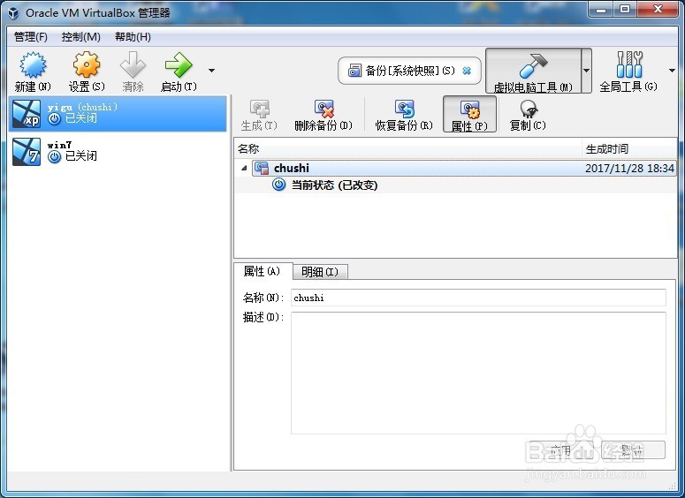Start the VM with 启动 icon
Screen dimensions: 685x498
(179, 65)
